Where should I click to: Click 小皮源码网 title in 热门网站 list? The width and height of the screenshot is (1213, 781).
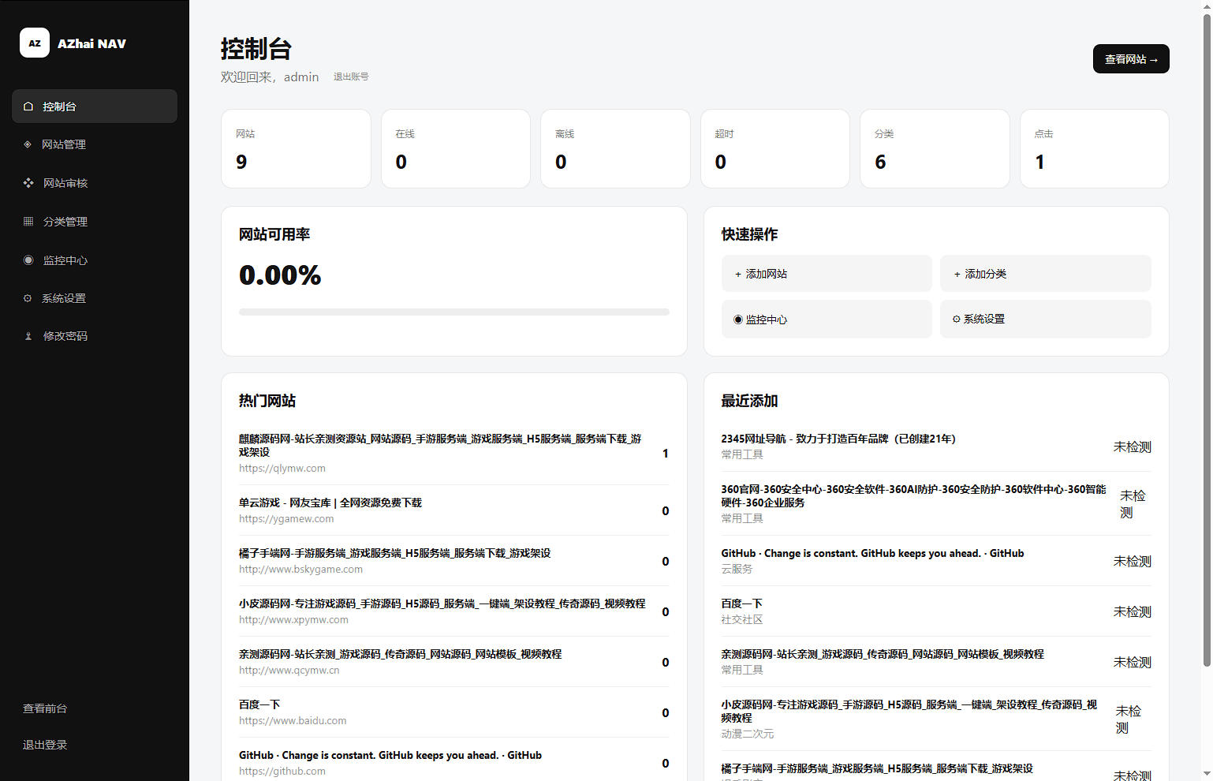(442, 603)
